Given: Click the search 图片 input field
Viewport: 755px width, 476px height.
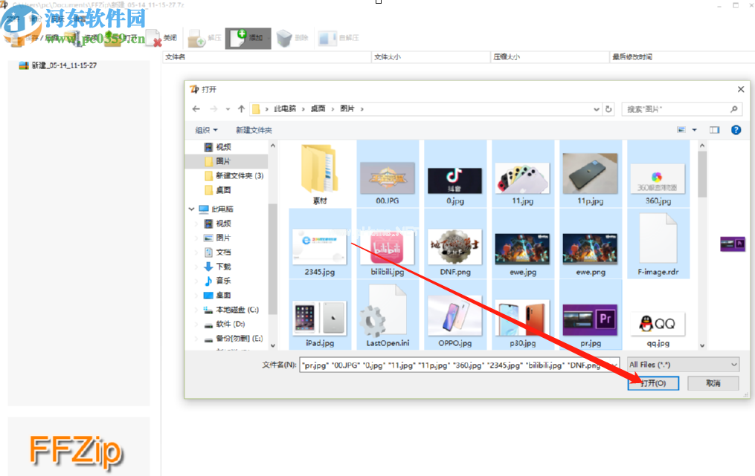Looking at the screenshot, I should pyautogui.click(x=673, y=109).
